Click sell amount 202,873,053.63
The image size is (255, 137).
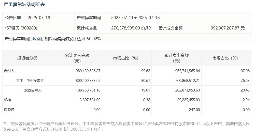point(188,90)
